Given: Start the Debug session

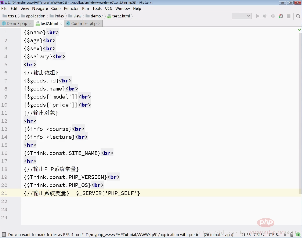Looking at the screenshot, I should click(265, 16).
